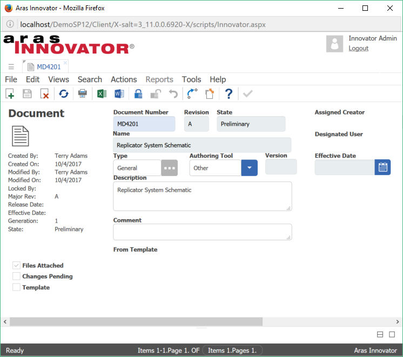Expand the Authoring Tool dropdown arrow
The height and width of the screenshot is (357, 403).
coord(249,168)
